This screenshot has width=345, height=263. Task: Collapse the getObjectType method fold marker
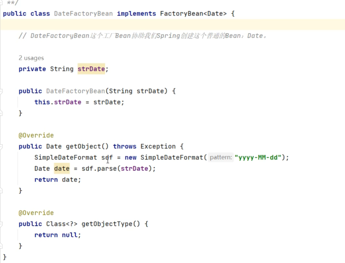click(1, 224)
